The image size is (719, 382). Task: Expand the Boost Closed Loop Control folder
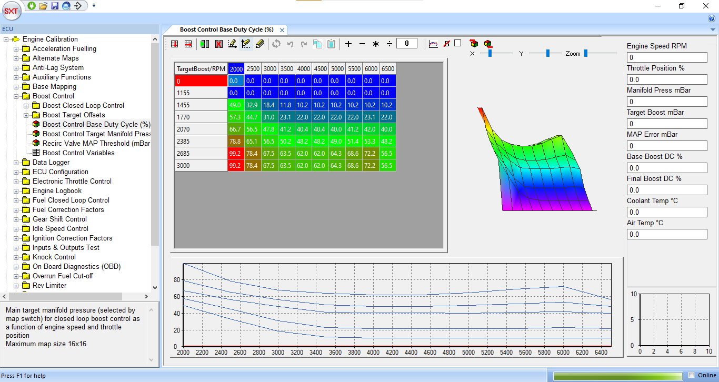(26, 106)
